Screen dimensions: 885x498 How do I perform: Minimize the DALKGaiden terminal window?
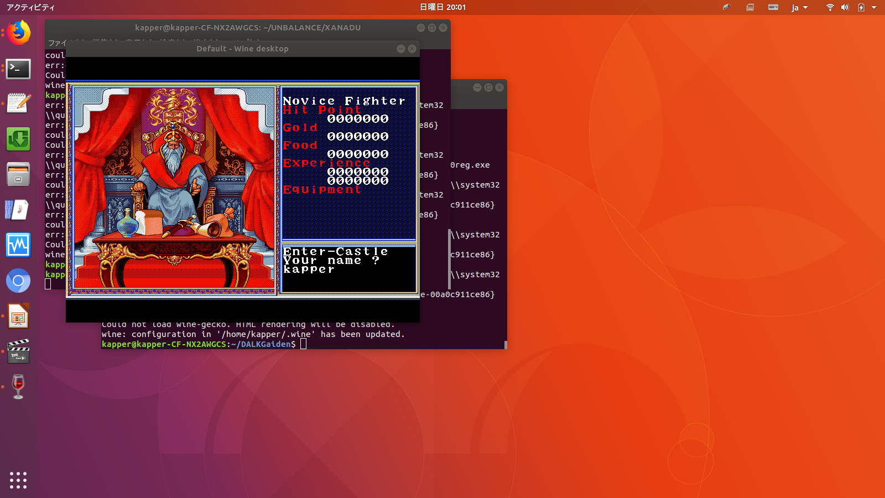pos(477,87)
